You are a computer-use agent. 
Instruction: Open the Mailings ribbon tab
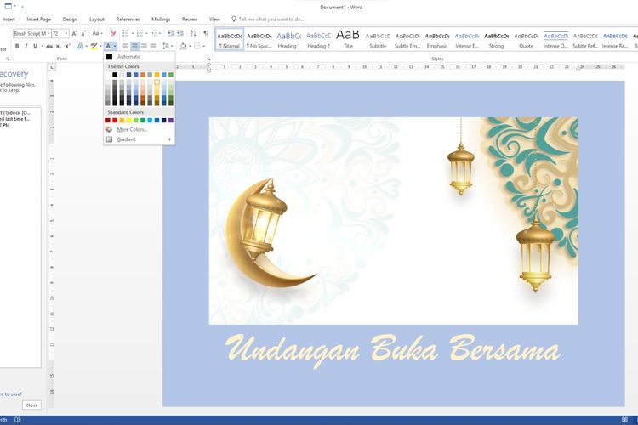point(160,19)
